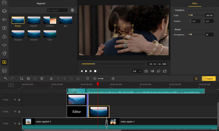
Task: Click the preview playback progress slider
Action: click(x=113, y=64)
